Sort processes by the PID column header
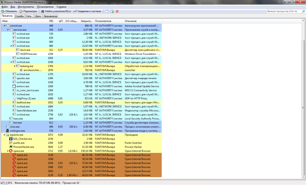306x185 pixels. coord(51,21)
